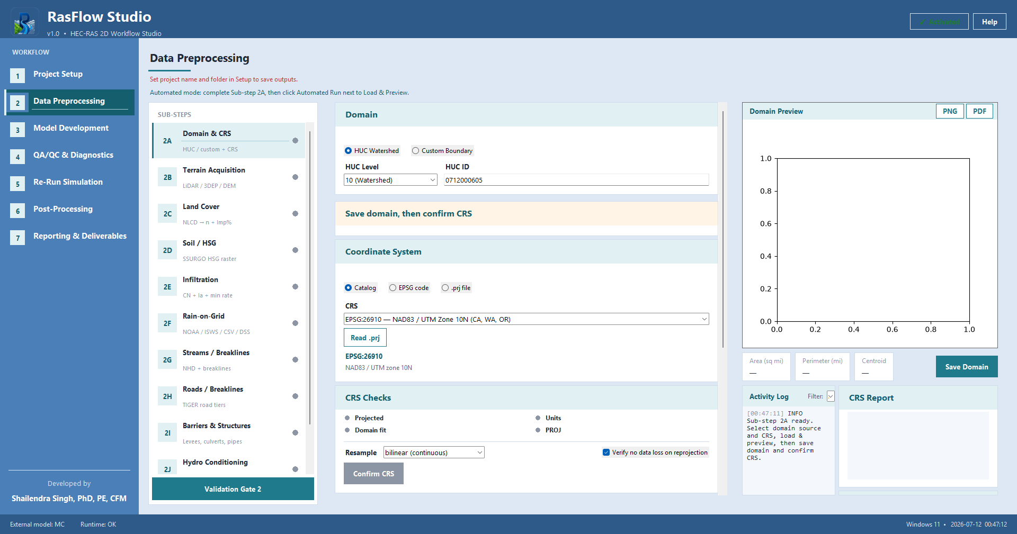Click the RasFlow Studio logo icon

(24, 22)
